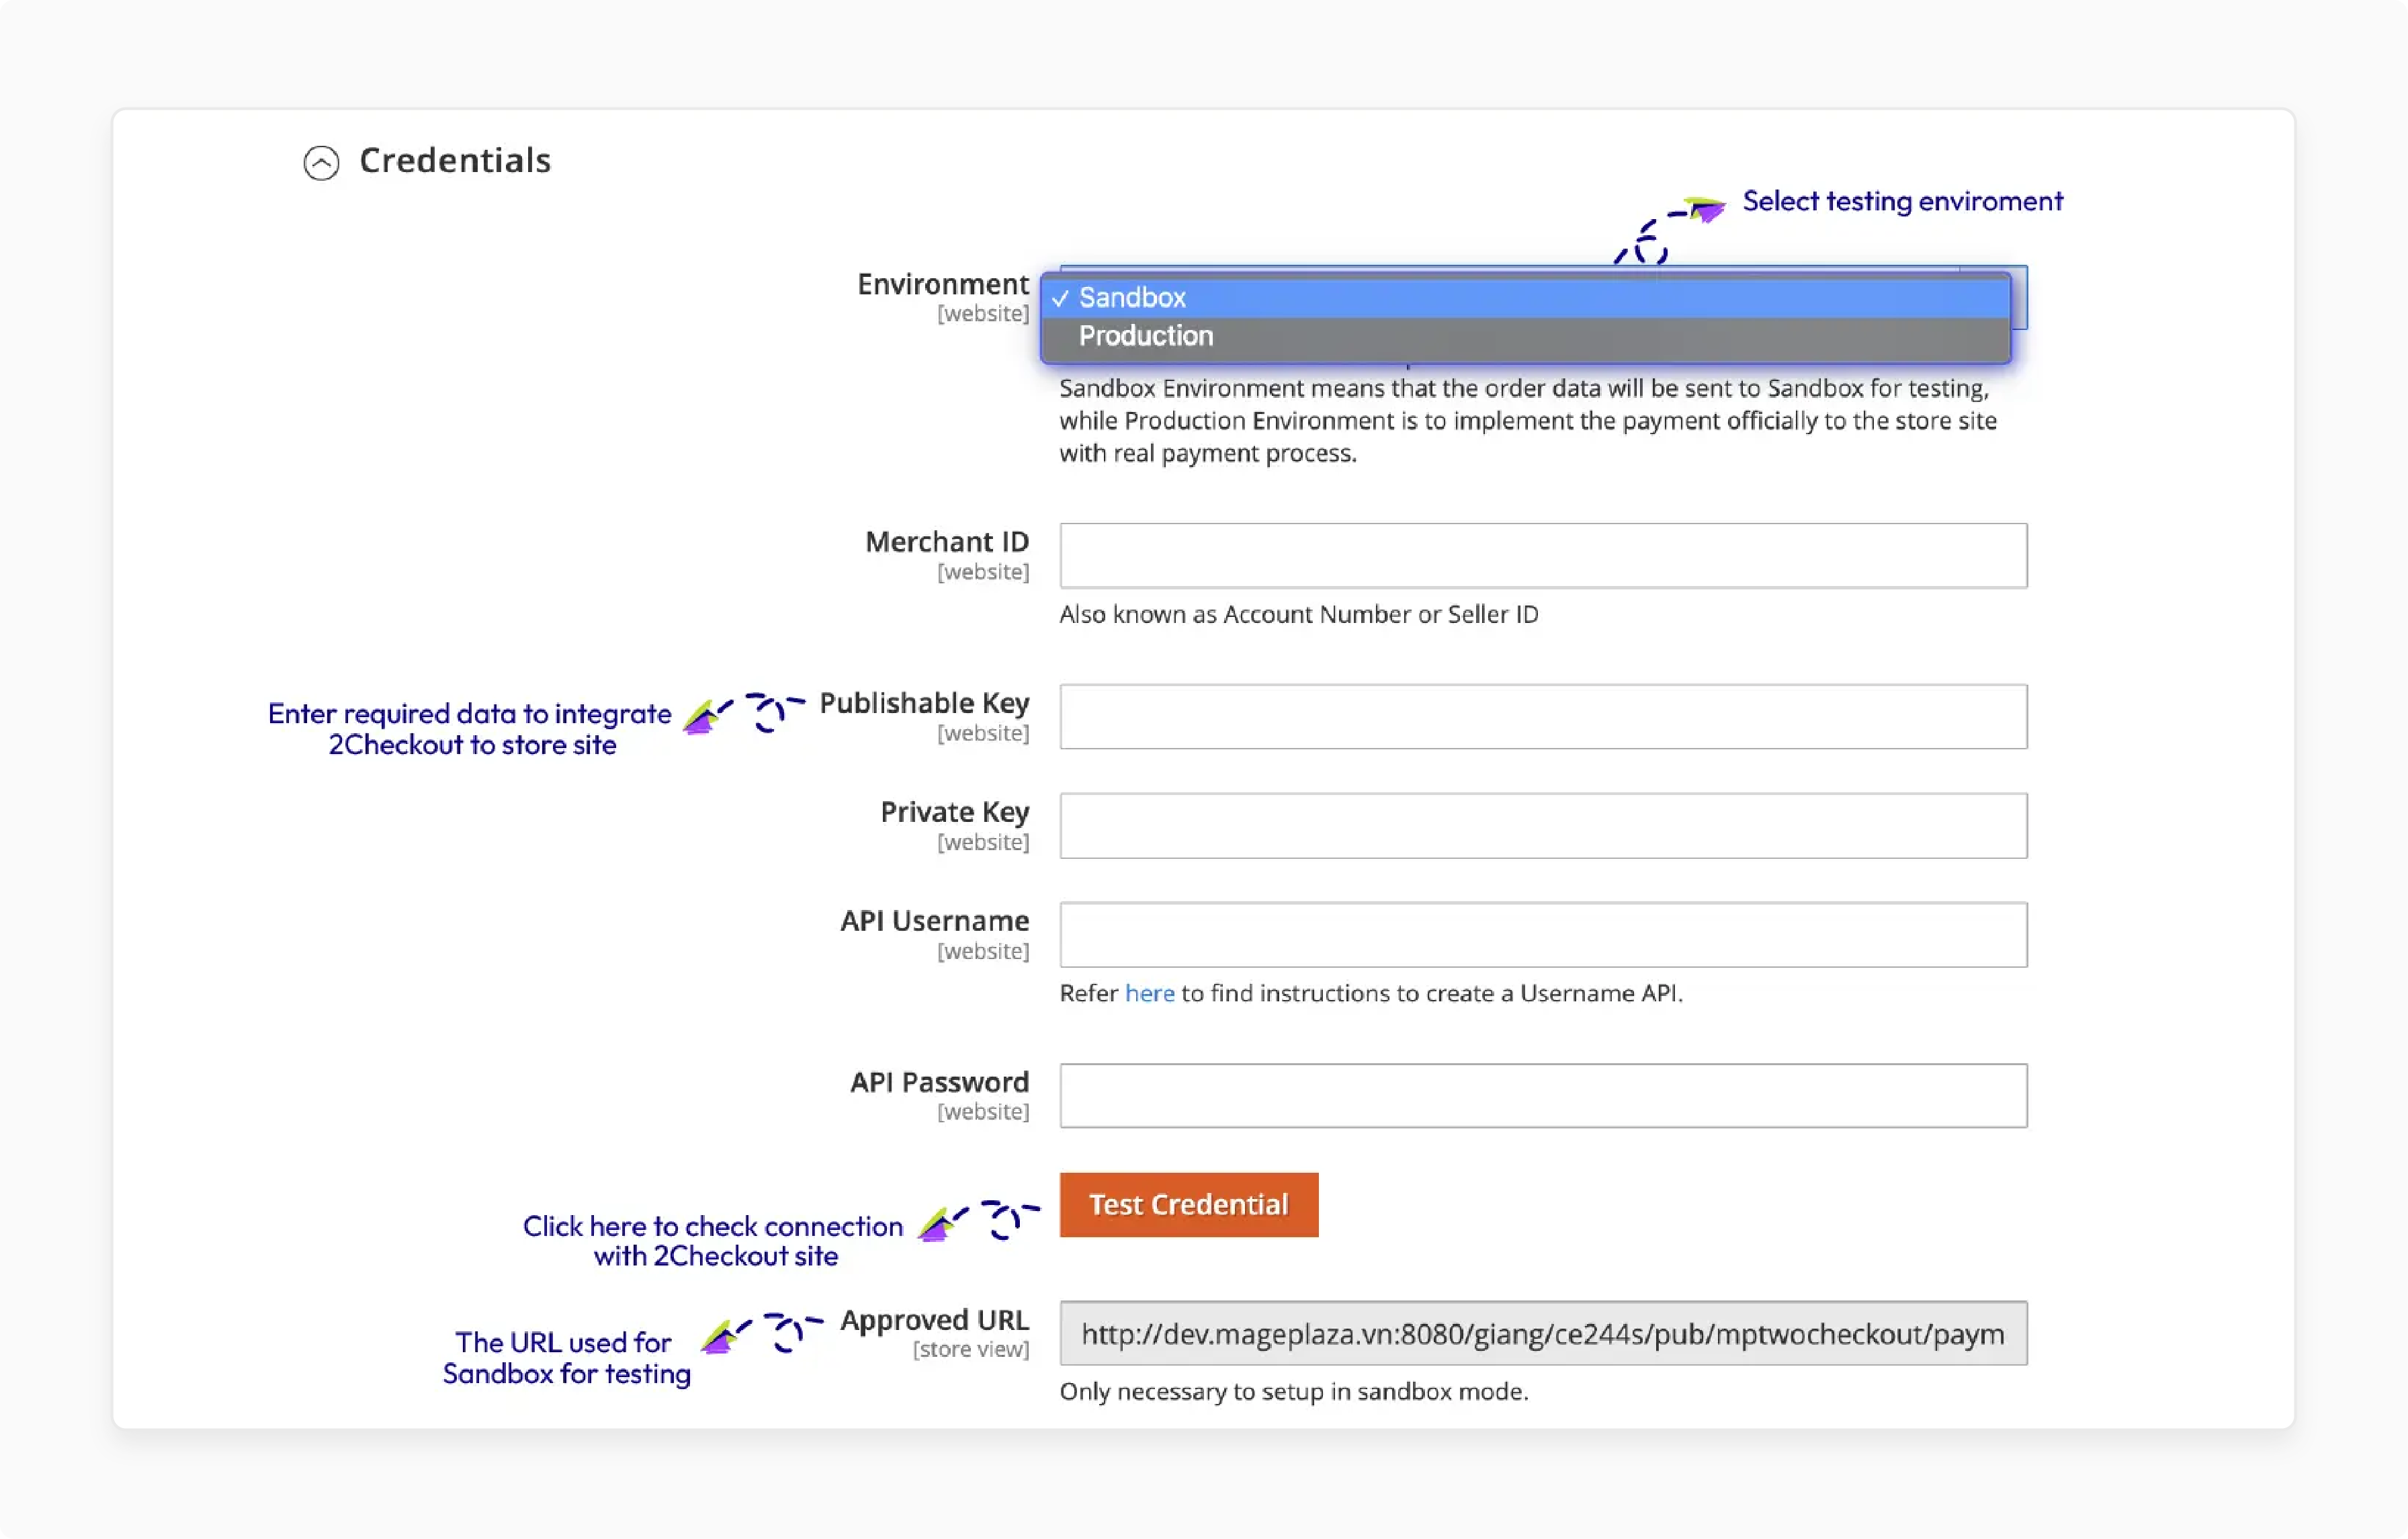This screenshot has height=1539, width=2408.
Task: Open the 'here' instructions link
Action: [1149, 993]
